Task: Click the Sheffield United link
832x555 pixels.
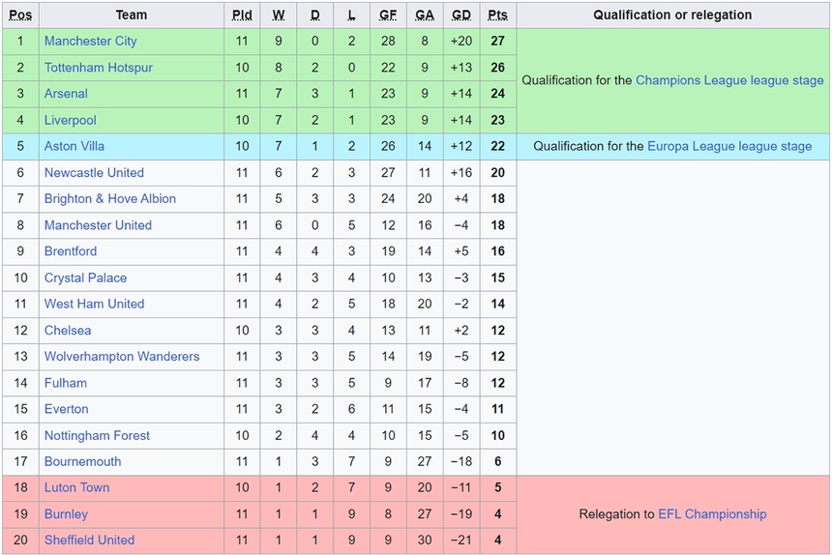Action: 89,540
